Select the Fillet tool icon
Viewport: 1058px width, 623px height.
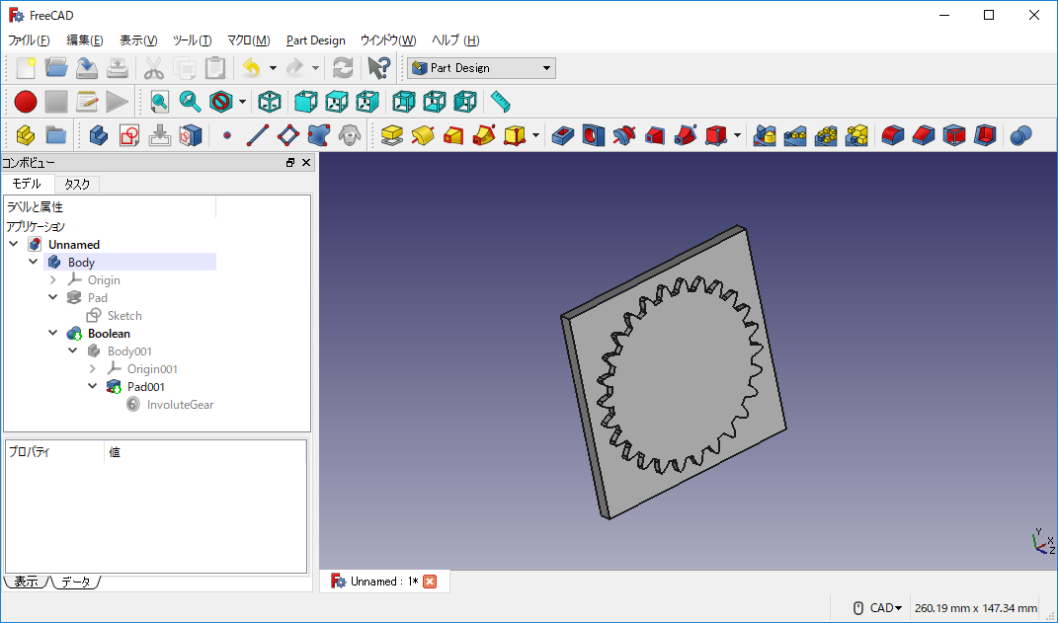click(893, 135)
